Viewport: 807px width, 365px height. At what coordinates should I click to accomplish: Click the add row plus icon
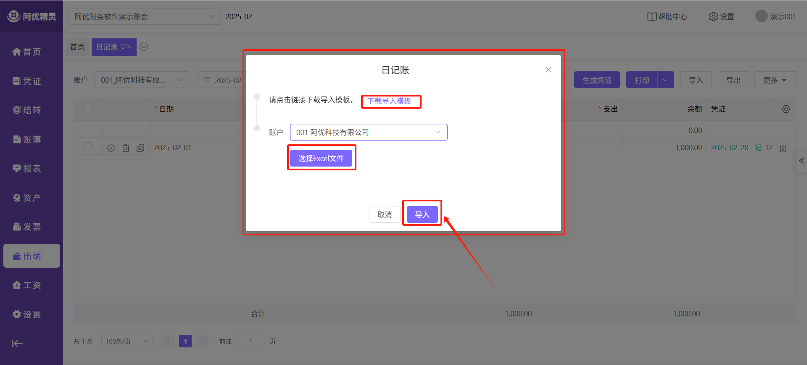tap(111, 148)
